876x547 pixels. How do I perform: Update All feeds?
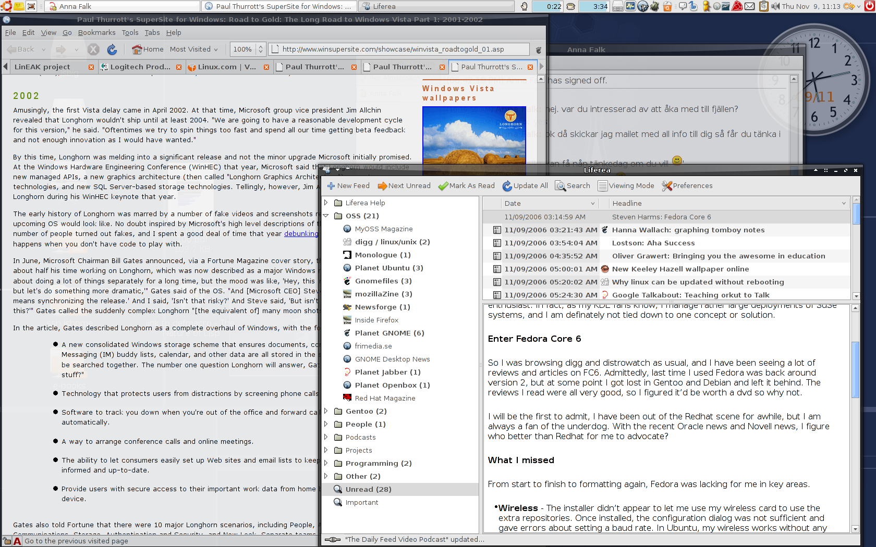pyautogui.click(x=525, y=186)
